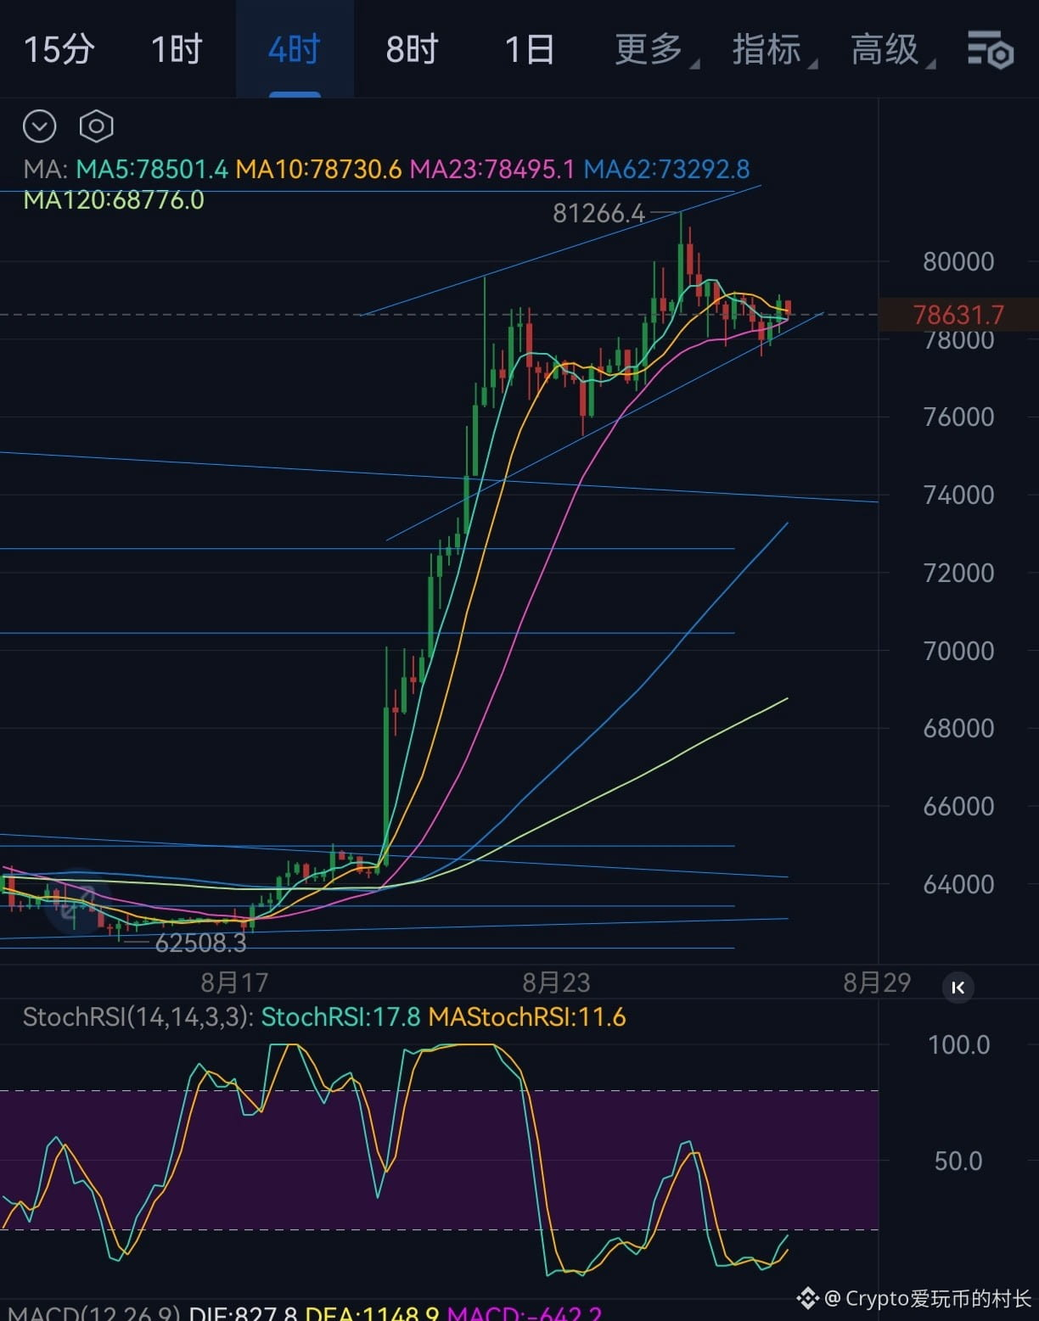Viewport: 1039px width, 1321px height.
Task: Click the 64000 price axis label
Action: pos(958,884)
